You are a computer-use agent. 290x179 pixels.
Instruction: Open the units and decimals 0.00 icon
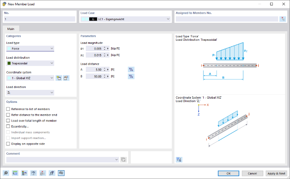click(15, 173)
